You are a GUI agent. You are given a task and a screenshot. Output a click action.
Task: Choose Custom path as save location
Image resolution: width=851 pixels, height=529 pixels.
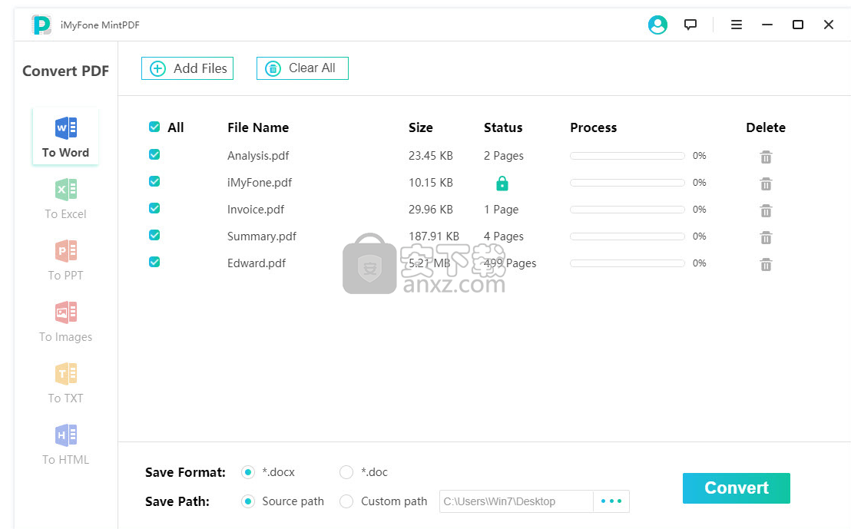[346, 501]
